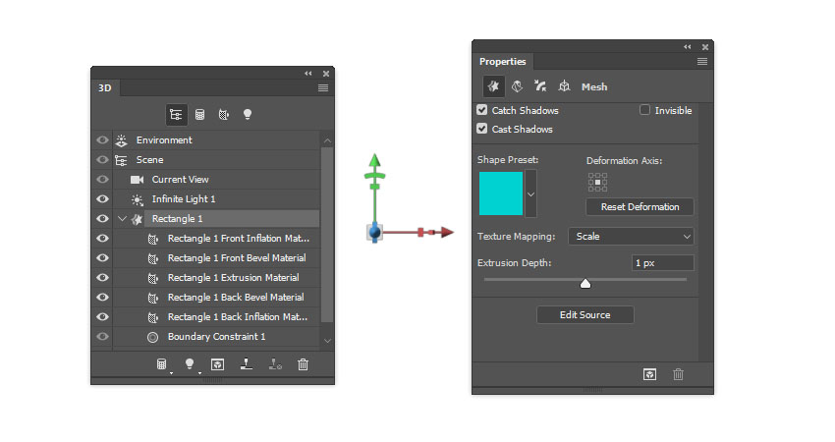Select the Properties panel tab
835x442 pixels.
coord(502,62)
